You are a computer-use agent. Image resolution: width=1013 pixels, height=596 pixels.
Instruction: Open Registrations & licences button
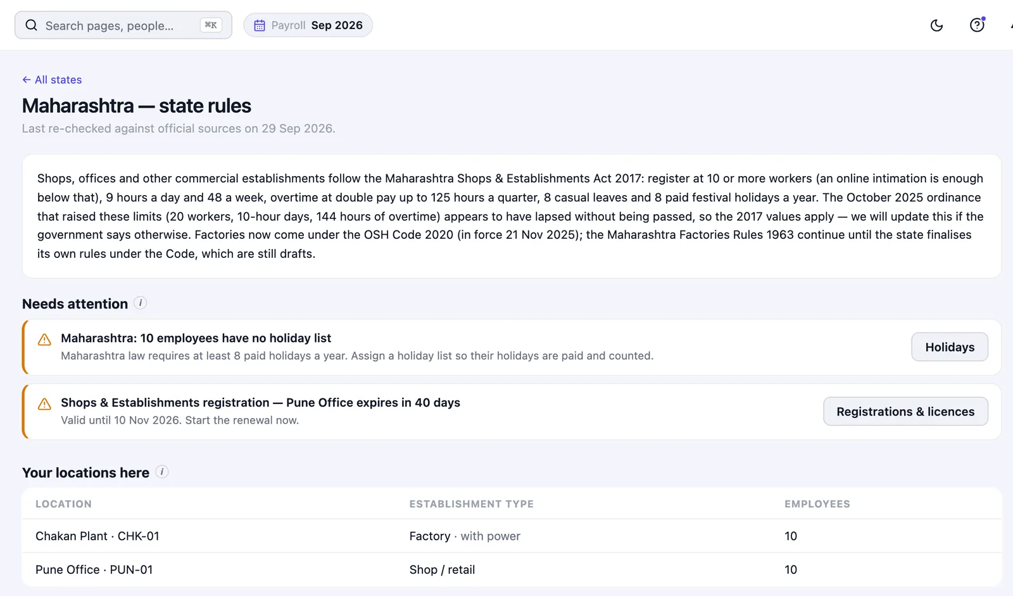pos(905,412)
